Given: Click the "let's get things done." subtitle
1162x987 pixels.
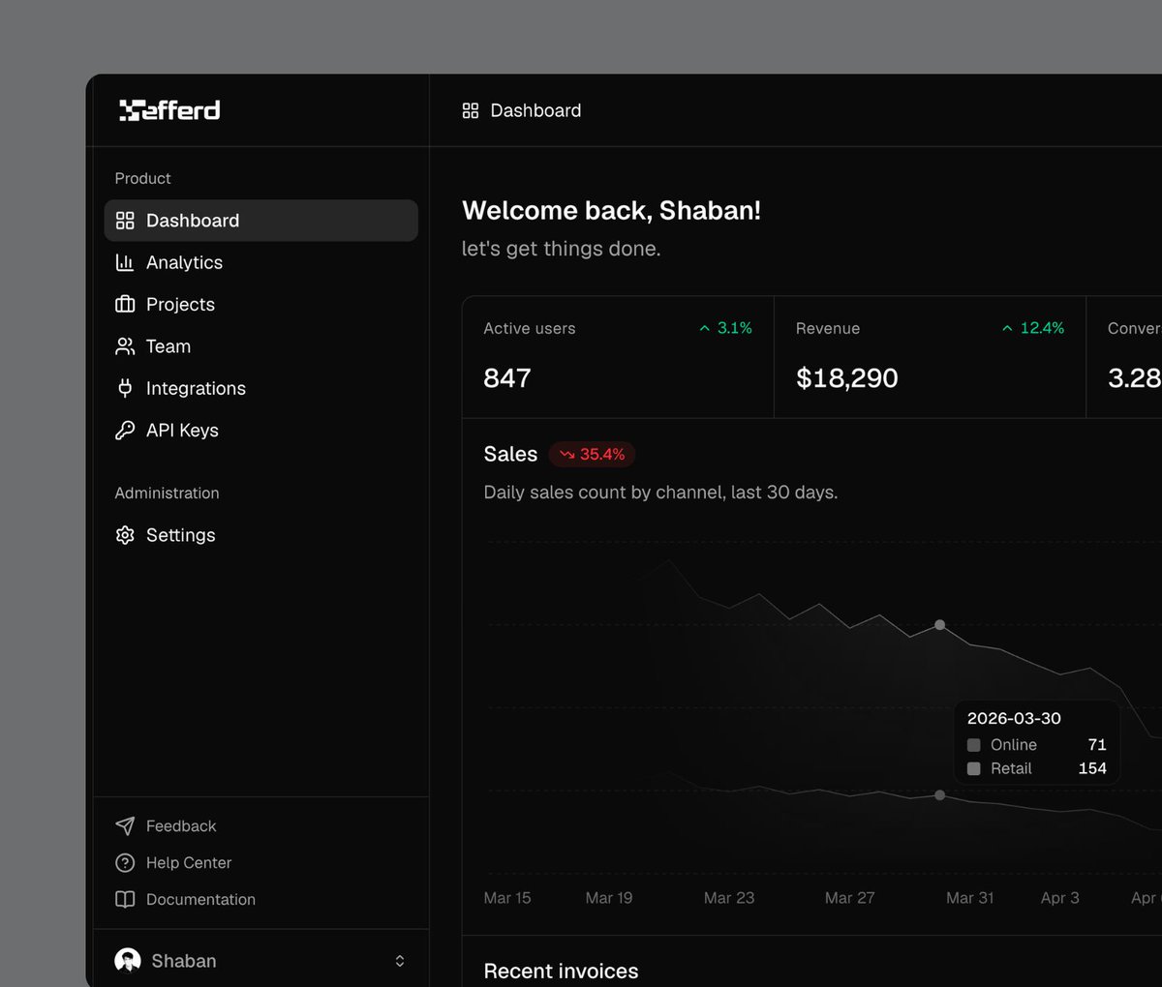Looking at the screenshot, I should 561,249.
